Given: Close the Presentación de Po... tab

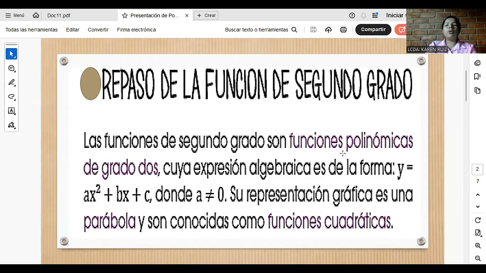Looking at the screenshot, I should tap(187, 16).
